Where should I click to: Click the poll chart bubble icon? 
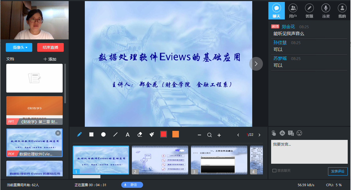point(282,133)
